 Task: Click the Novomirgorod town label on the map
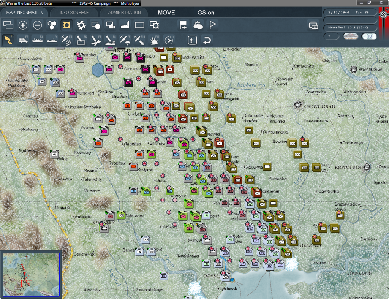pyautogui.click(x=285, y=81)
